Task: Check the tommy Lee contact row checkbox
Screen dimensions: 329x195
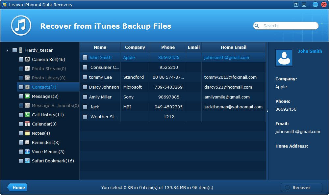Action: [x=85, y=77]
